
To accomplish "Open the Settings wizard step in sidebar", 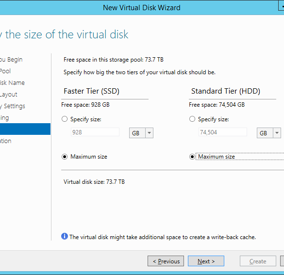I will (13, 106).
